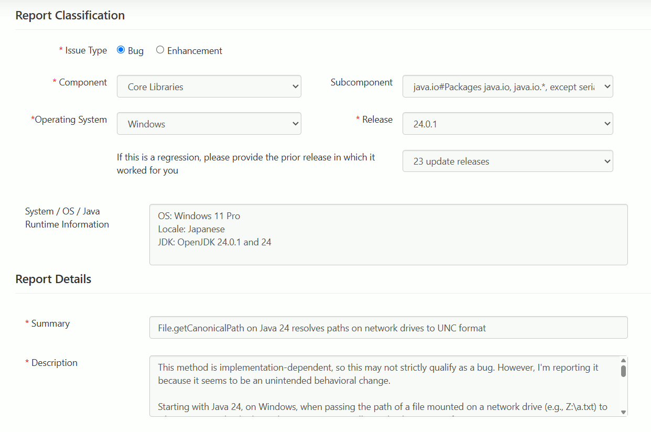Expand the Subcomponent dropdown showing java.io
651x432 pixels.
click(507, 87)
